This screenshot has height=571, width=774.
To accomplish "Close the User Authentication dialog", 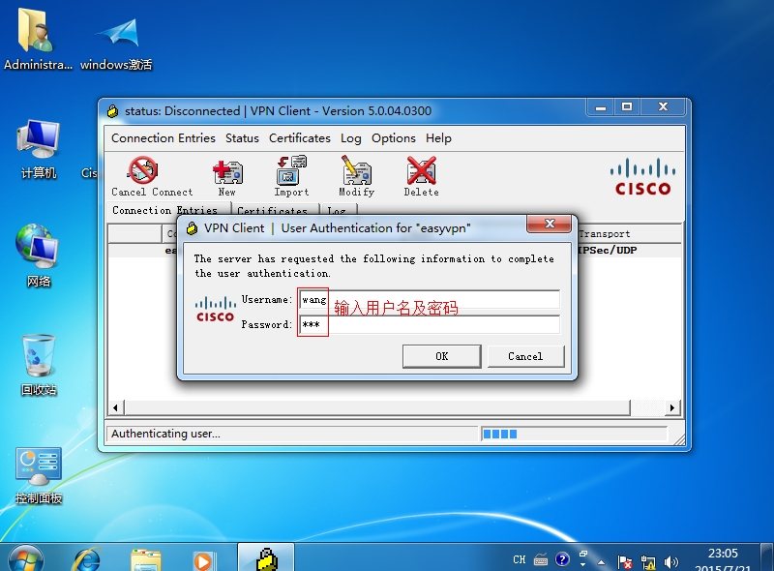I will [x=550, y=224].
